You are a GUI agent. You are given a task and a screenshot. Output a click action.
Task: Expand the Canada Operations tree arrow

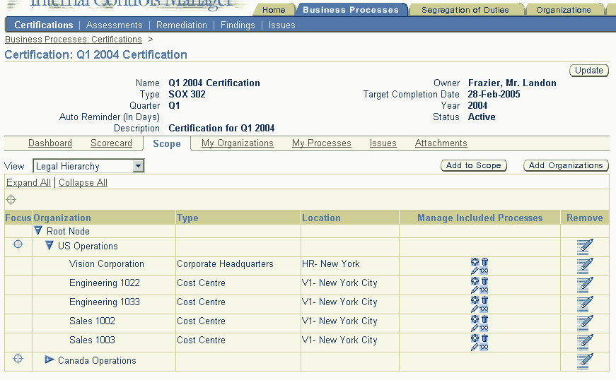pyautogui.click(x=49, y=360)
